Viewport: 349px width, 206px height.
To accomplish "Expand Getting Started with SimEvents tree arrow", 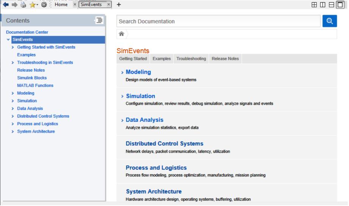I will (x=13, y=47).
